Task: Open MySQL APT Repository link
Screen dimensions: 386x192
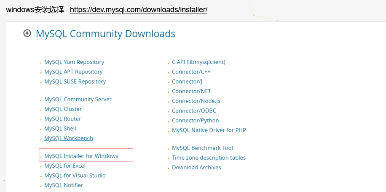Action: coord(73,72)
